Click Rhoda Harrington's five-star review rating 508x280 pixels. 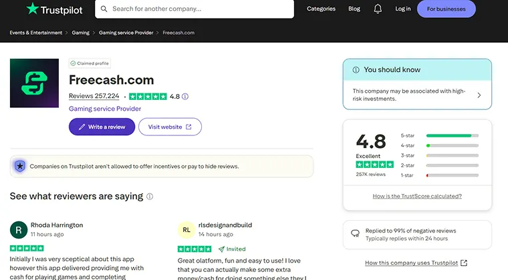[27, 248]
